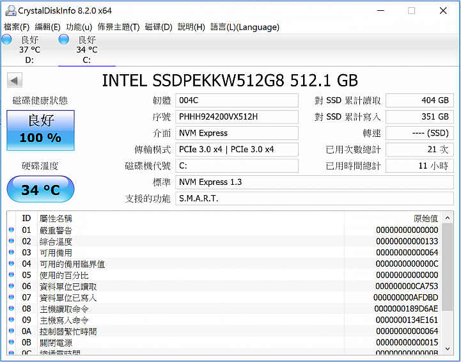Click the attribute list scroll up arrow
461x362 pixels.
(x=447, y=218)
